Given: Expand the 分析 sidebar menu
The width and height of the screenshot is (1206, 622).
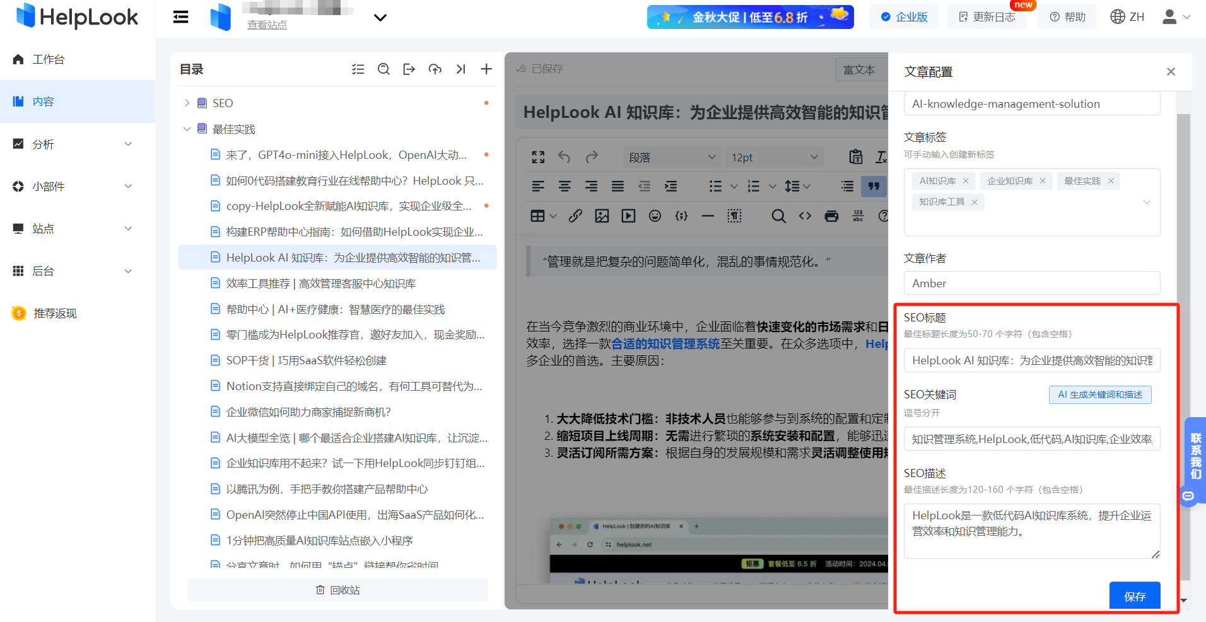Looking at the screenshot, I should [129, 144].
